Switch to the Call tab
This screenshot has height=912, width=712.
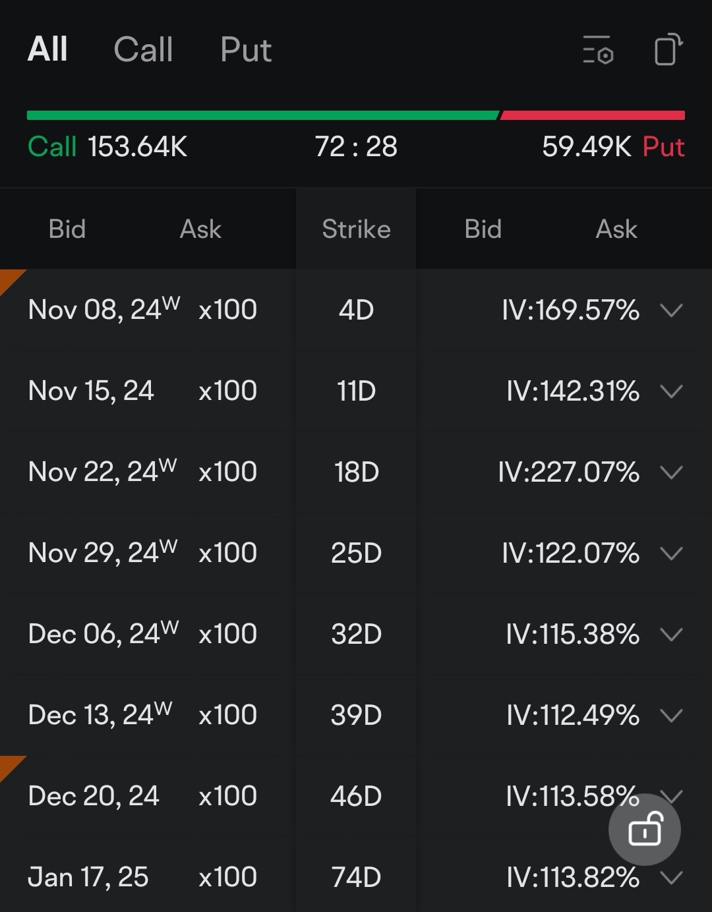(143, 49)
